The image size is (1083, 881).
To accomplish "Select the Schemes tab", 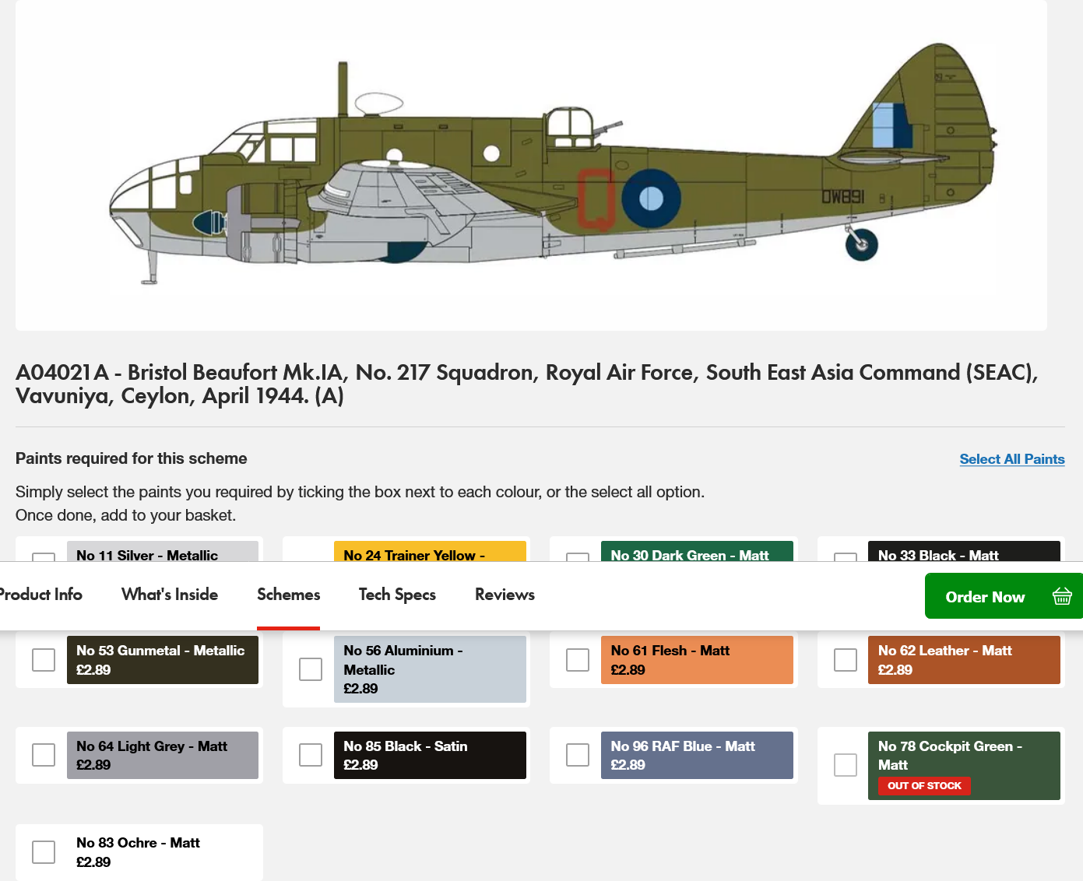I will click(289, 595).
